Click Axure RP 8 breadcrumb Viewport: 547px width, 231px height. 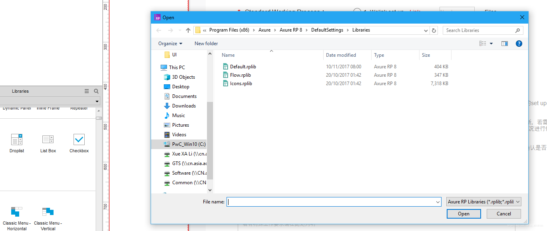click(291, 30)
